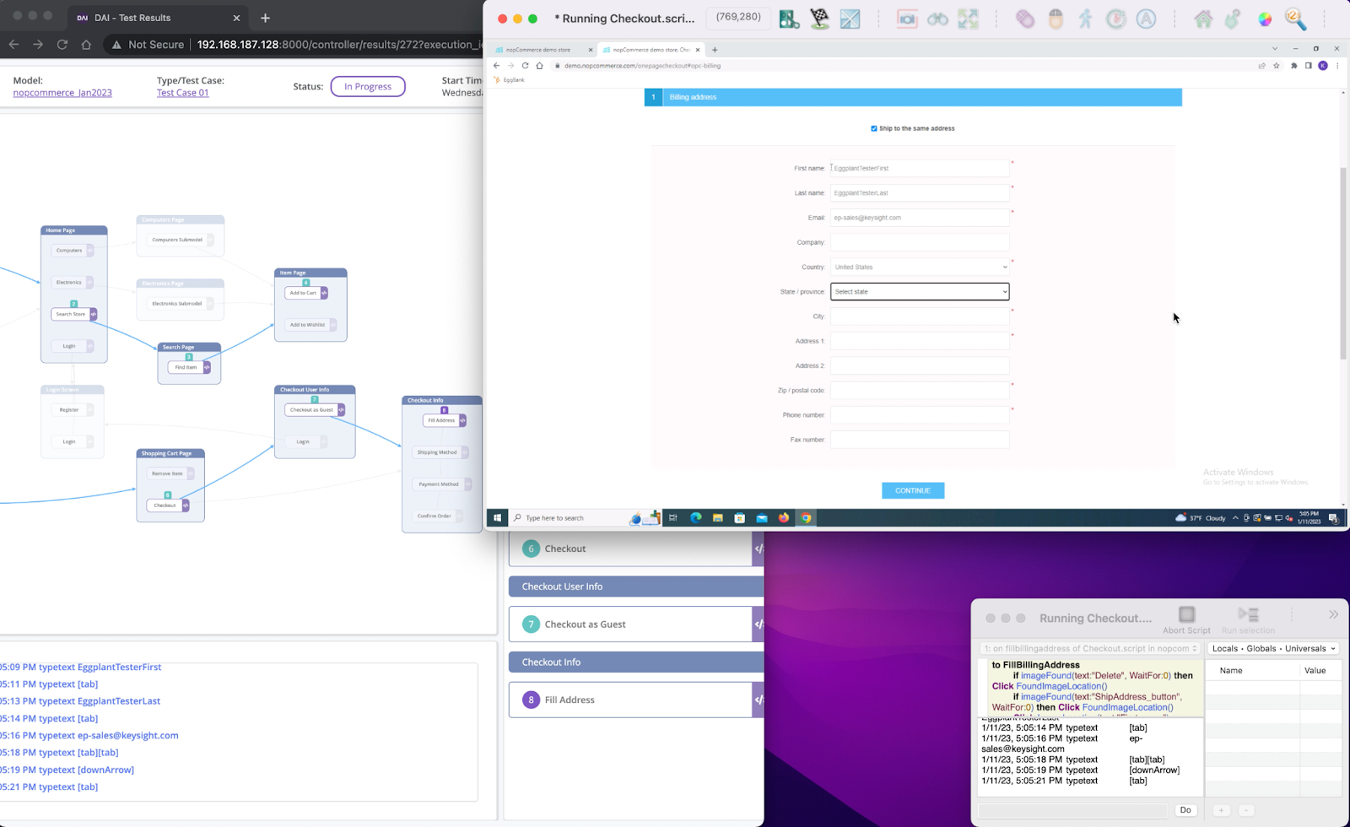Open the State / province dropdown
1350x827 pixels.
tap(920, 292)
